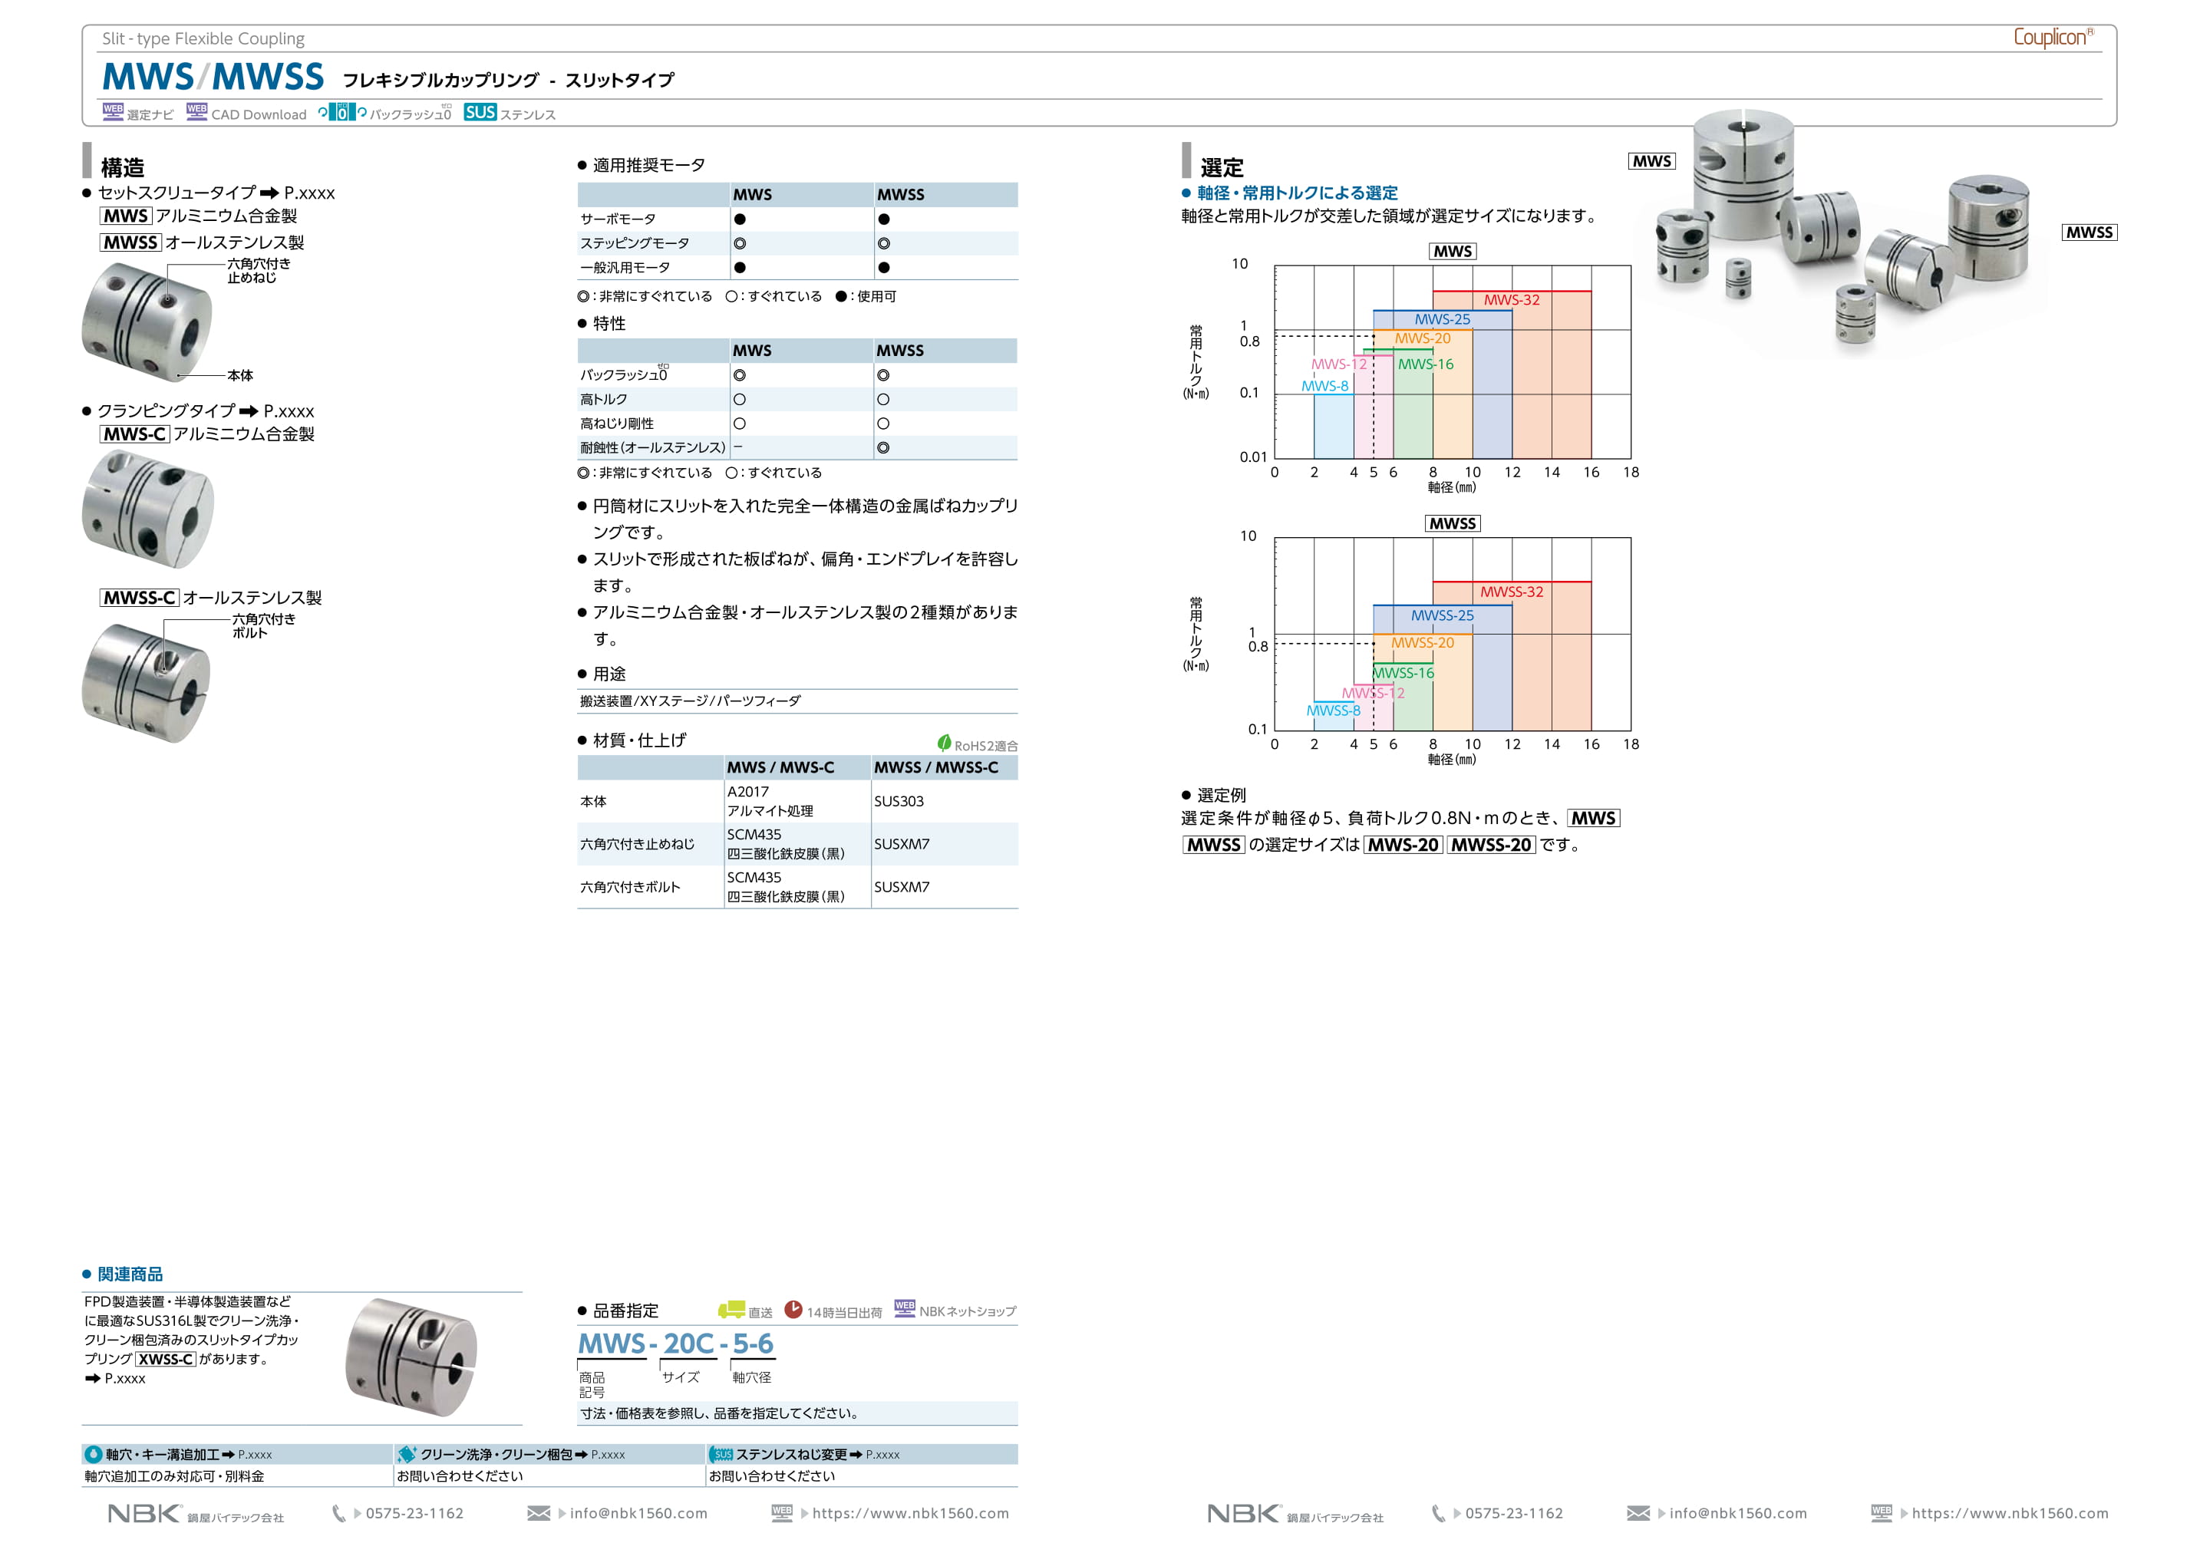Click the red clock 14時当日出荷 icon
The height and width of the screenshot is (1553, 2200).
[793, 1309]
